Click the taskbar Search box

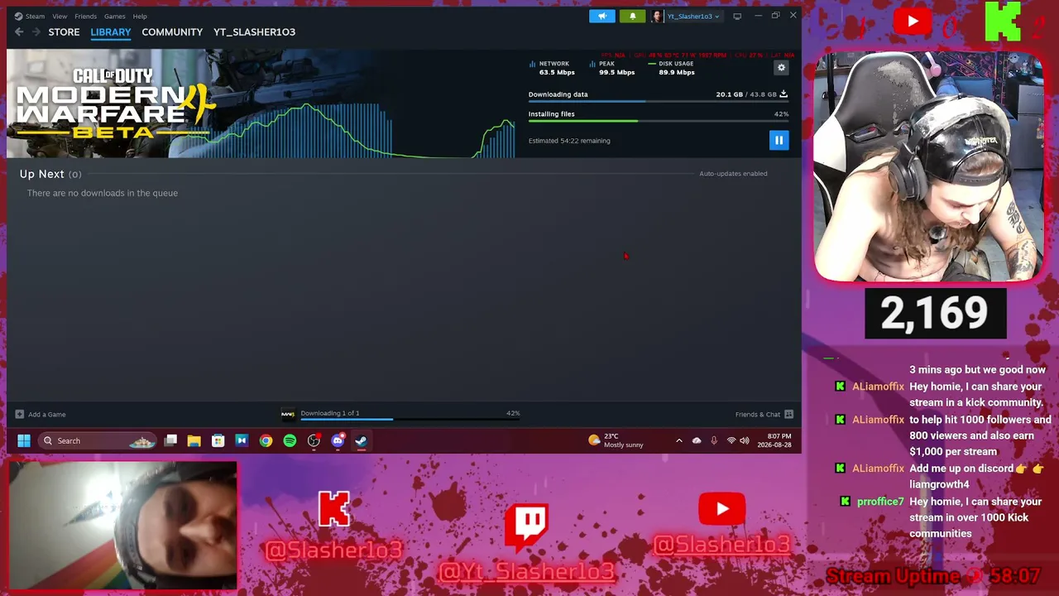point(98,440)
